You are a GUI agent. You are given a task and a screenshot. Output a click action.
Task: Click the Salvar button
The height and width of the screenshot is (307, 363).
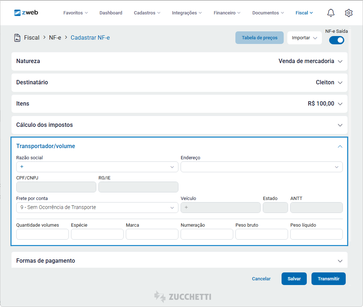pos(294,279)
